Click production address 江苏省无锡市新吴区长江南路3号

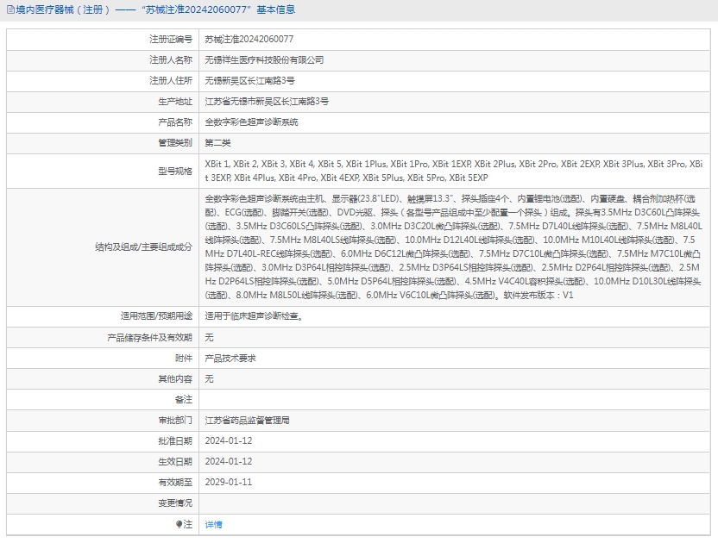[266, 101]
